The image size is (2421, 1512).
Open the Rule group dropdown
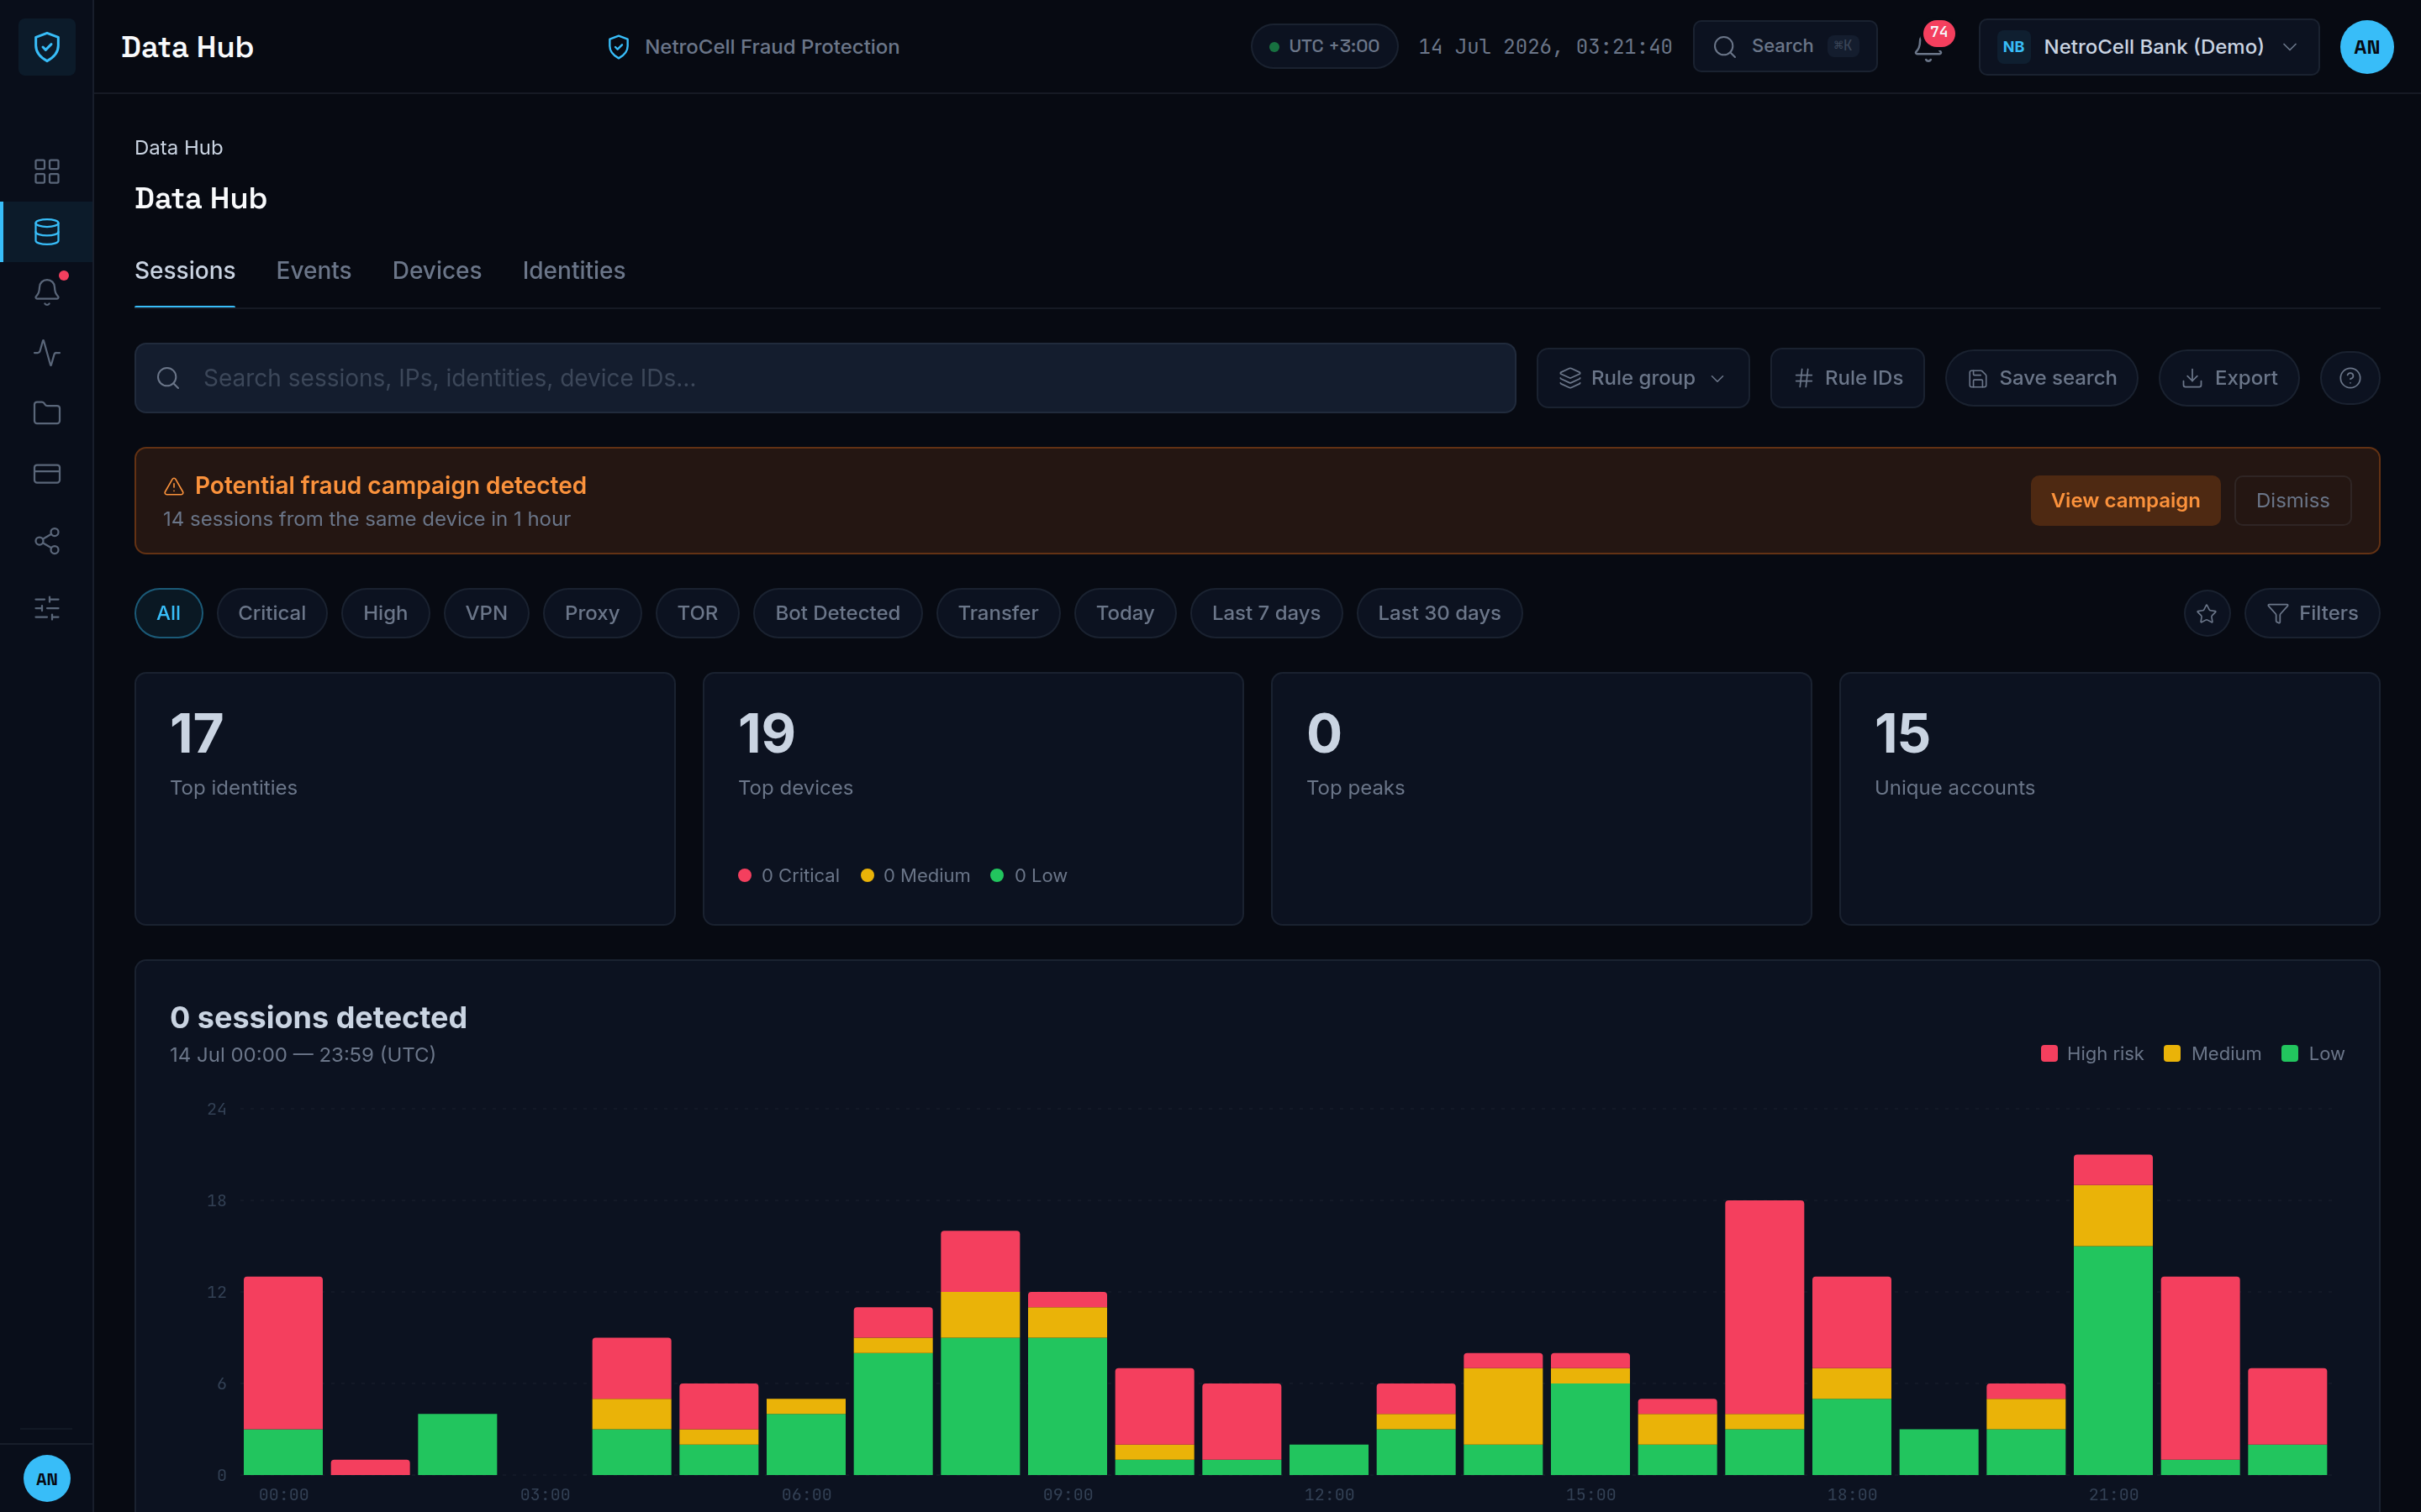click(1642, 378)
